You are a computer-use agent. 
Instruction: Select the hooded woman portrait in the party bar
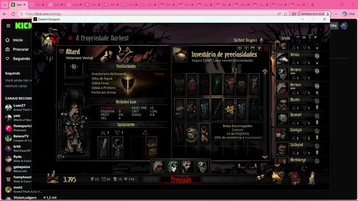(159, 167)
